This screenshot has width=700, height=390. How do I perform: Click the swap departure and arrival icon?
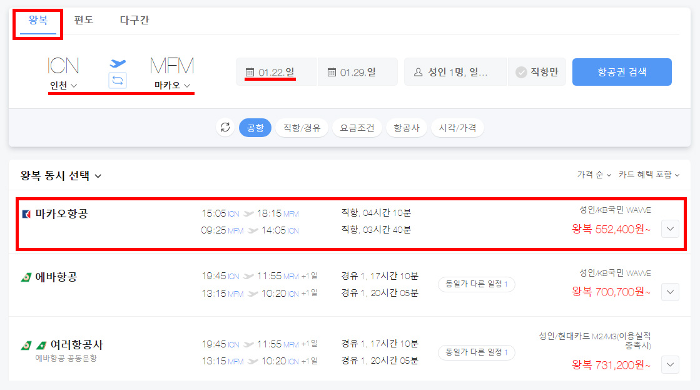click(118, 80)
